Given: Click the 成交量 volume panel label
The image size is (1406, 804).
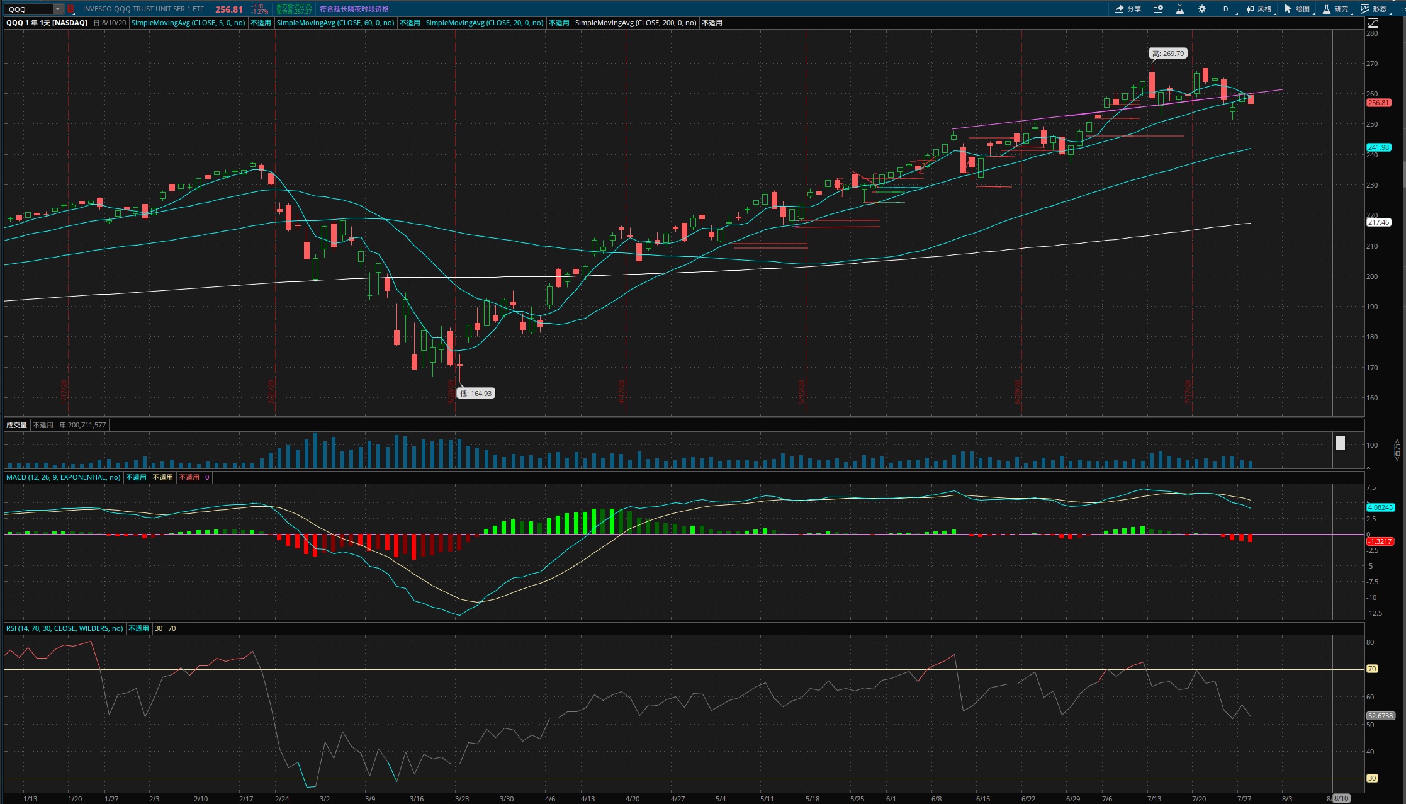Looking at the screenshot, I should pos(17,425).
